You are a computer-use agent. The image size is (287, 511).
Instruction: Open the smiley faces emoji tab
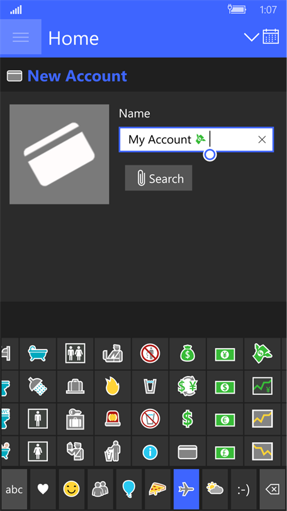(x=72, y=490)
